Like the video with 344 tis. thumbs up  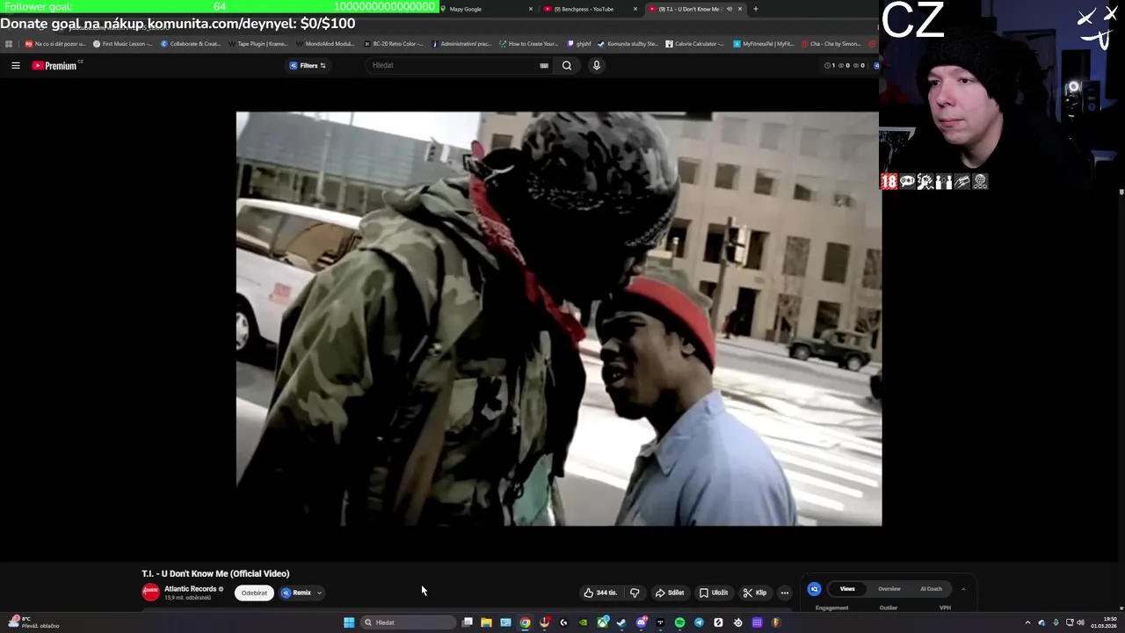click(x=600, y=593)
